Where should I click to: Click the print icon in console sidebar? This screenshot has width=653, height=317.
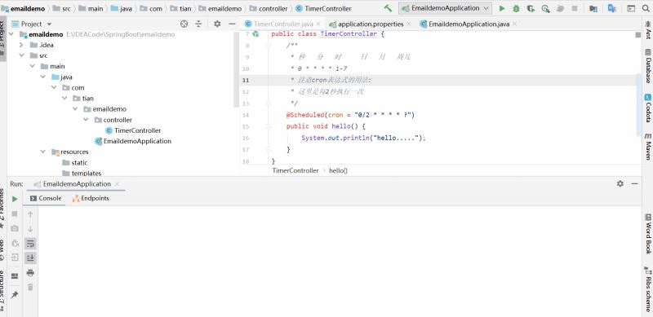(x=30, y=272)
